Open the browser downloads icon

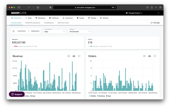[x=147, y=7]
